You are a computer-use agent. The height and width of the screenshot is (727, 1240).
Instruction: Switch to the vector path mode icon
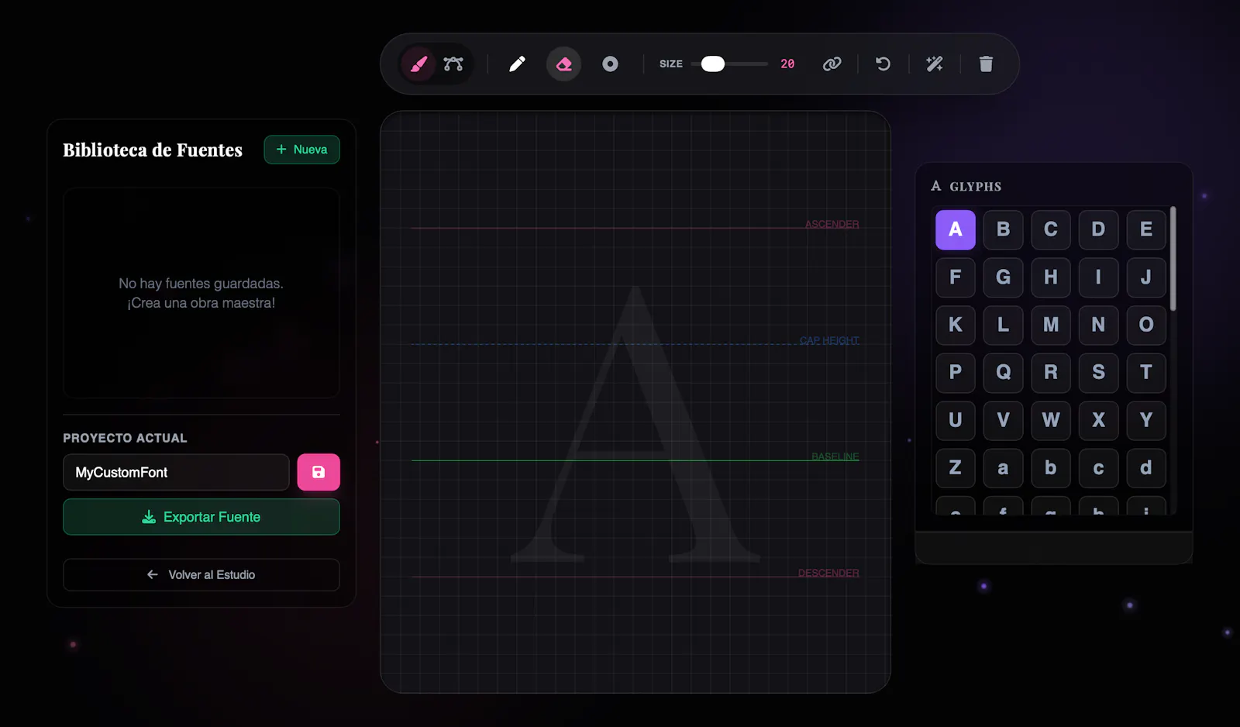coord(453,64)
